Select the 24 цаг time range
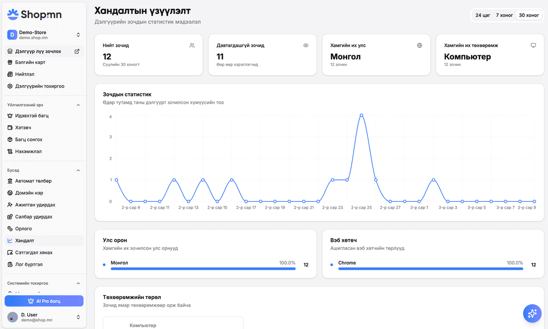 click(483, 15)
